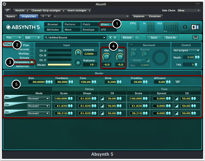The width and height of the screenshot is (205, 161).
Task: Expand the Not assigned control dropdown
Action: click(186, 50)
